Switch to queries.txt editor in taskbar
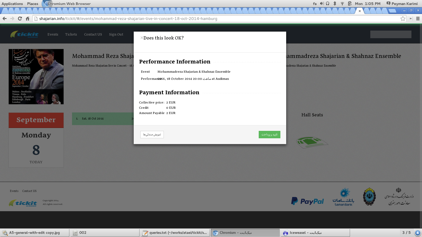The image size is (422, 237). pyautogui.click(x=175, y=233)
